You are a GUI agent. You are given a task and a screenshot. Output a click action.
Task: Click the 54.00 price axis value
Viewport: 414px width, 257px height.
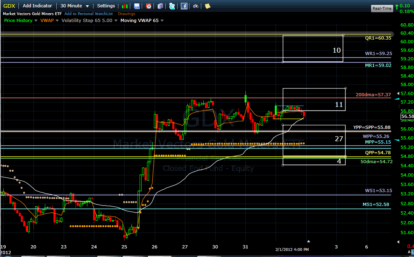pyautogui.click(x=407, y=175)
